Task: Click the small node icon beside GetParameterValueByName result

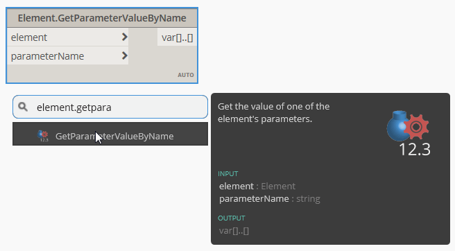Action: coord(43,136)
